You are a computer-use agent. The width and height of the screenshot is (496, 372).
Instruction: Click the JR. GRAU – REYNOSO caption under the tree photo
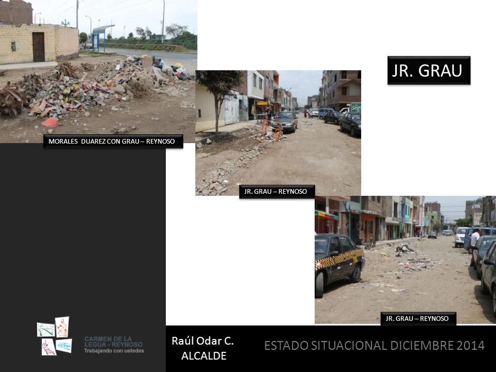277,191
